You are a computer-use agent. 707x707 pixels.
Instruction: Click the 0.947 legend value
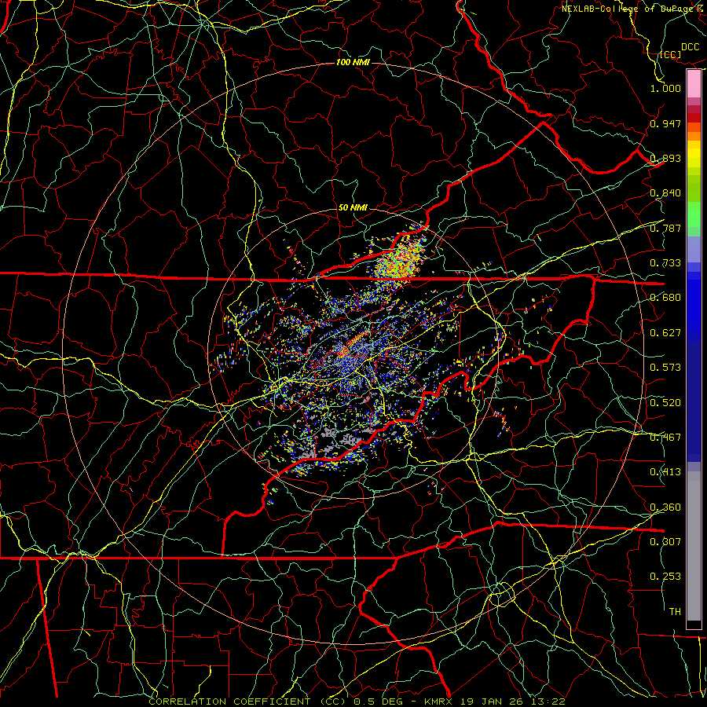tap(665, 123)
